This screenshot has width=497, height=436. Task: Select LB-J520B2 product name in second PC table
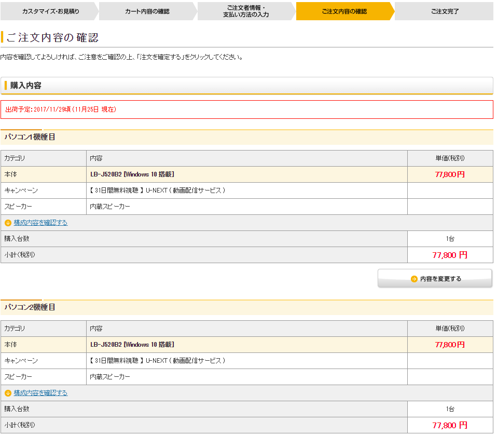(x=132, y=345)
